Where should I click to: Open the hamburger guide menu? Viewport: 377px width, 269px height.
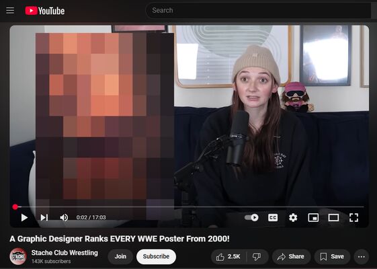coord(10,11)
